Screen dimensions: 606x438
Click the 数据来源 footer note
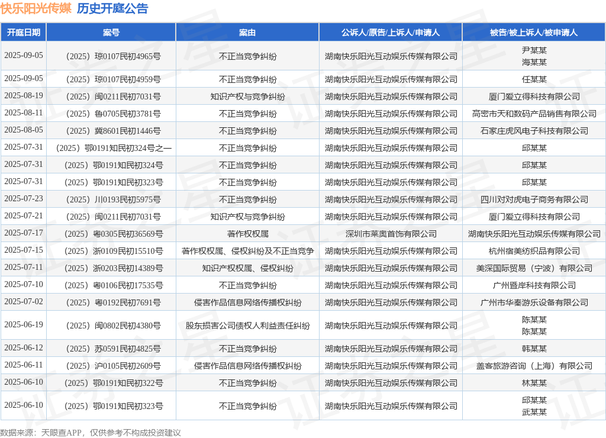click(x=91, y=433)
